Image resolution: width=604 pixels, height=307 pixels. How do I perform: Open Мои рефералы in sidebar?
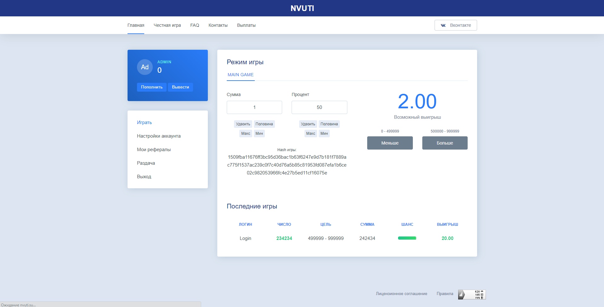click(x=154, y=150)
